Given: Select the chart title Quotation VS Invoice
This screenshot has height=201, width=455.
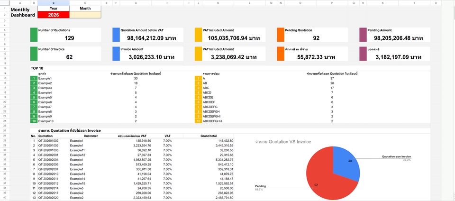Looking at the screenshot, I should click(x=283, y=142).
